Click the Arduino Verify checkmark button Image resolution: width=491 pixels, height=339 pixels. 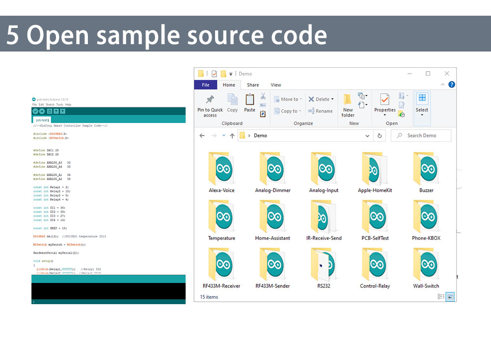(35, 111)
